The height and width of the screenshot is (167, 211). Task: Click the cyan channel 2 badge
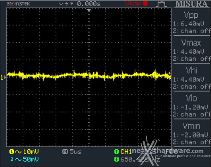coord(12,159)
